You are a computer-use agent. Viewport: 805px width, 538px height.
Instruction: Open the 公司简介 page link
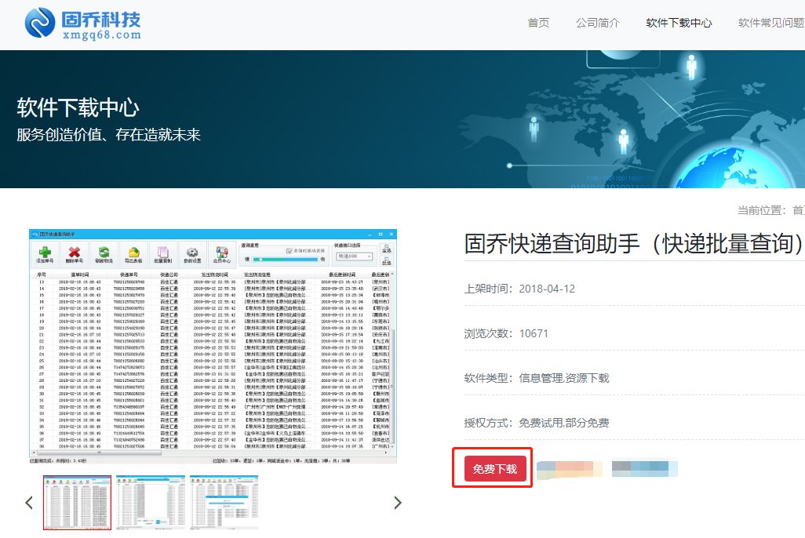598,24
